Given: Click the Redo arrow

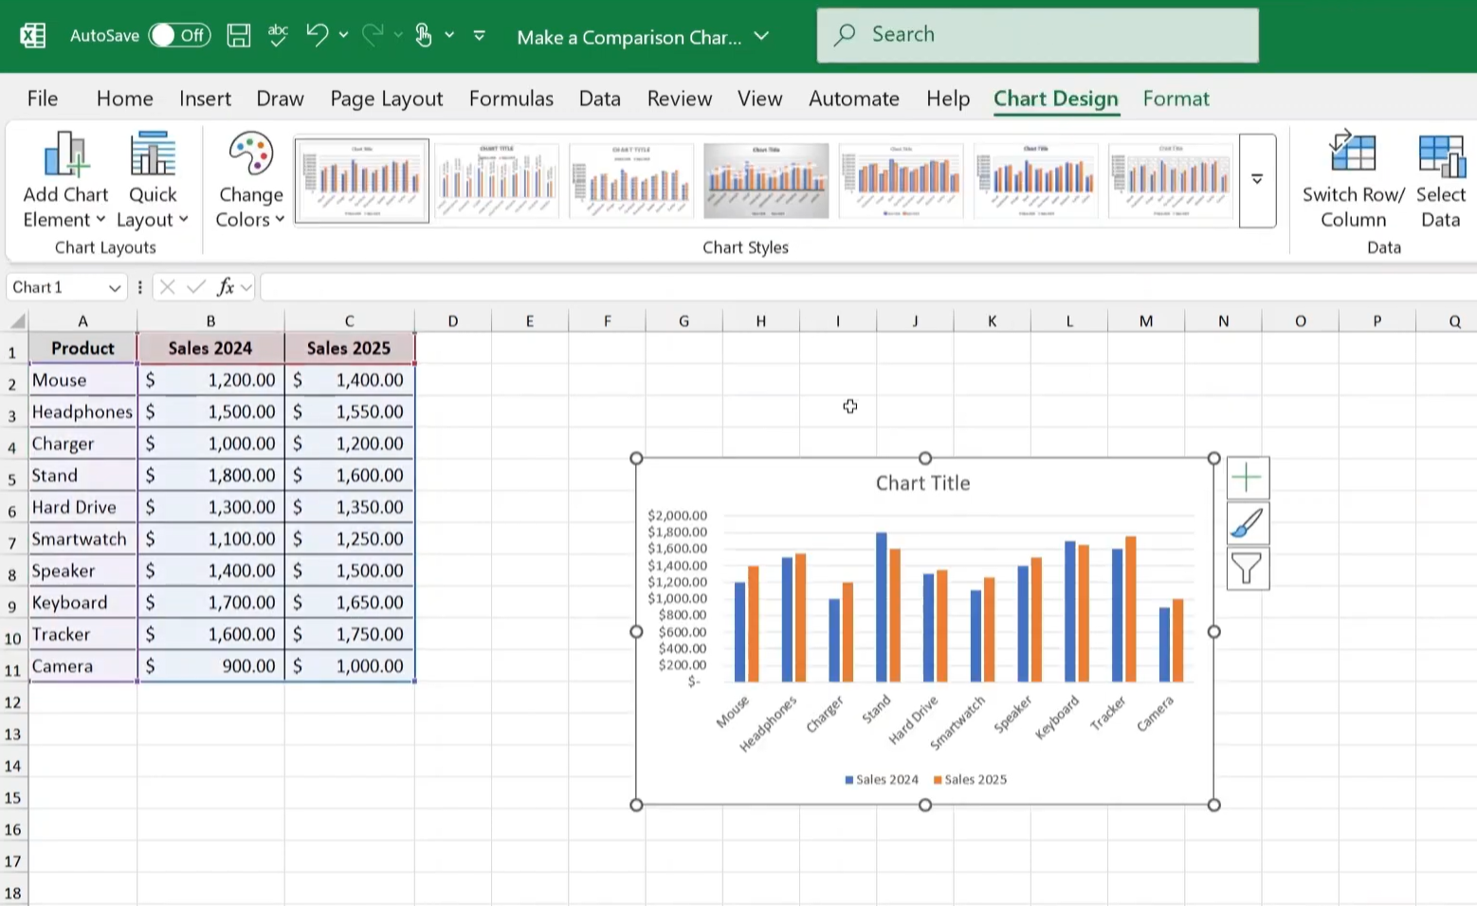Looking at the screenshot, I should coord(373,35).
